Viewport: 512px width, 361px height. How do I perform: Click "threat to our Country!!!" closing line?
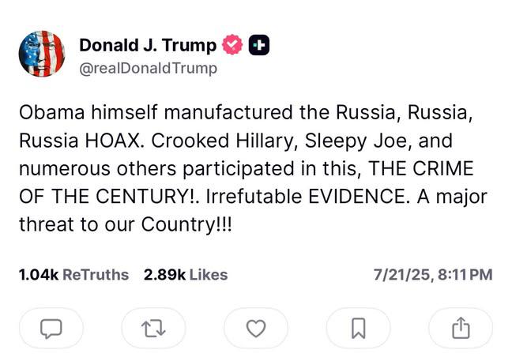point(126,224)
